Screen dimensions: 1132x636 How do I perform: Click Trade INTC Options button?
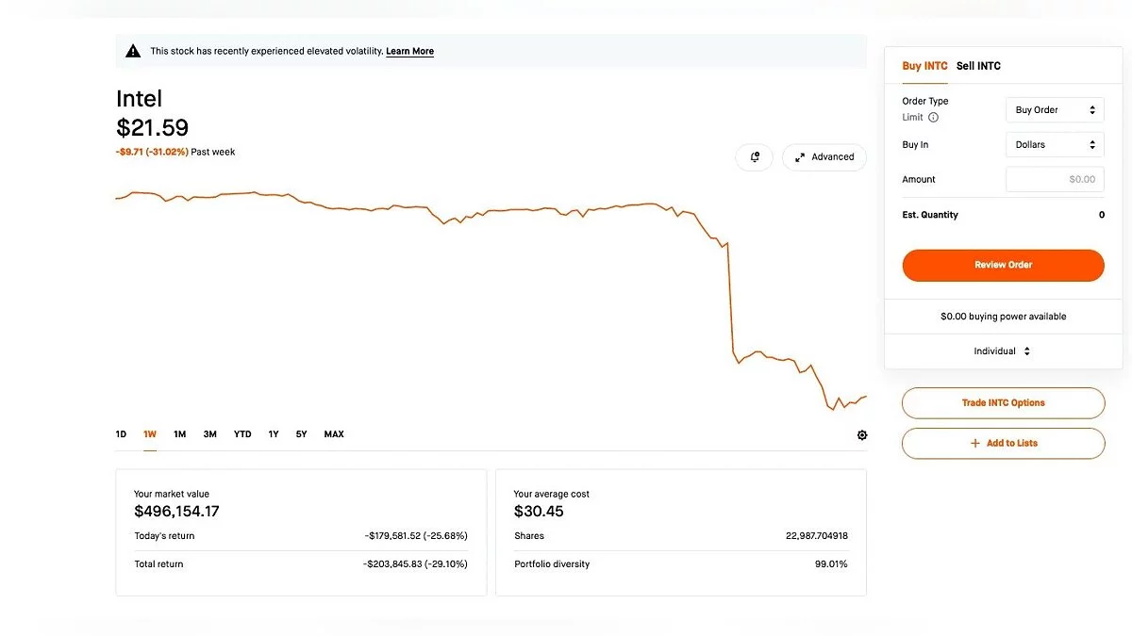(x=1003, y=403)
